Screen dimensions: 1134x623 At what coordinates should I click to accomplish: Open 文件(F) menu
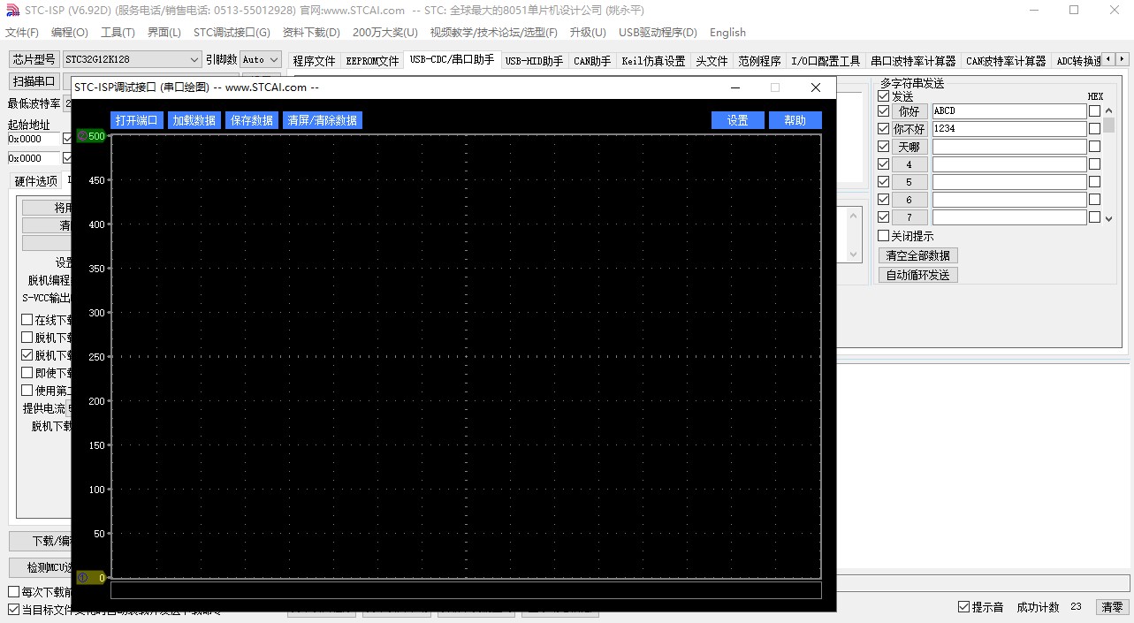coord(22,33)
